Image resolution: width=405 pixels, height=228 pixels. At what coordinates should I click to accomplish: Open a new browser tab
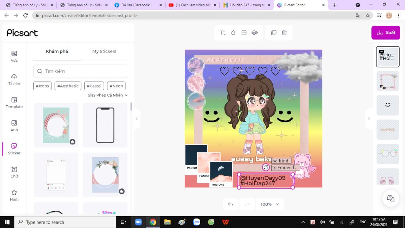335,5
